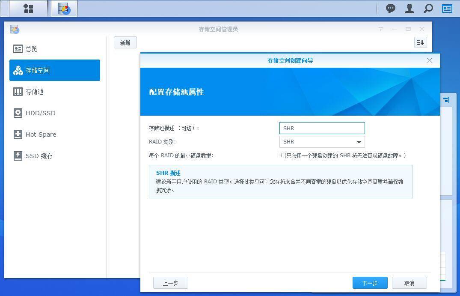The width and height of the screenshot is (460, 296).
Task: Click the sort order icon button
Action: click(x=420, y=42)
